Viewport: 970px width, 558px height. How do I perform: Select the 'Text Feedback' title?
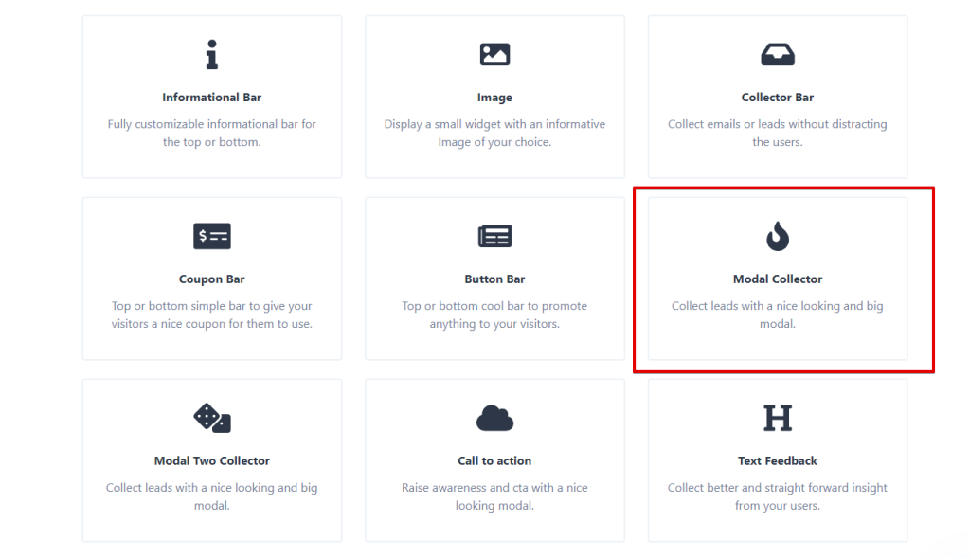point(777,461)
